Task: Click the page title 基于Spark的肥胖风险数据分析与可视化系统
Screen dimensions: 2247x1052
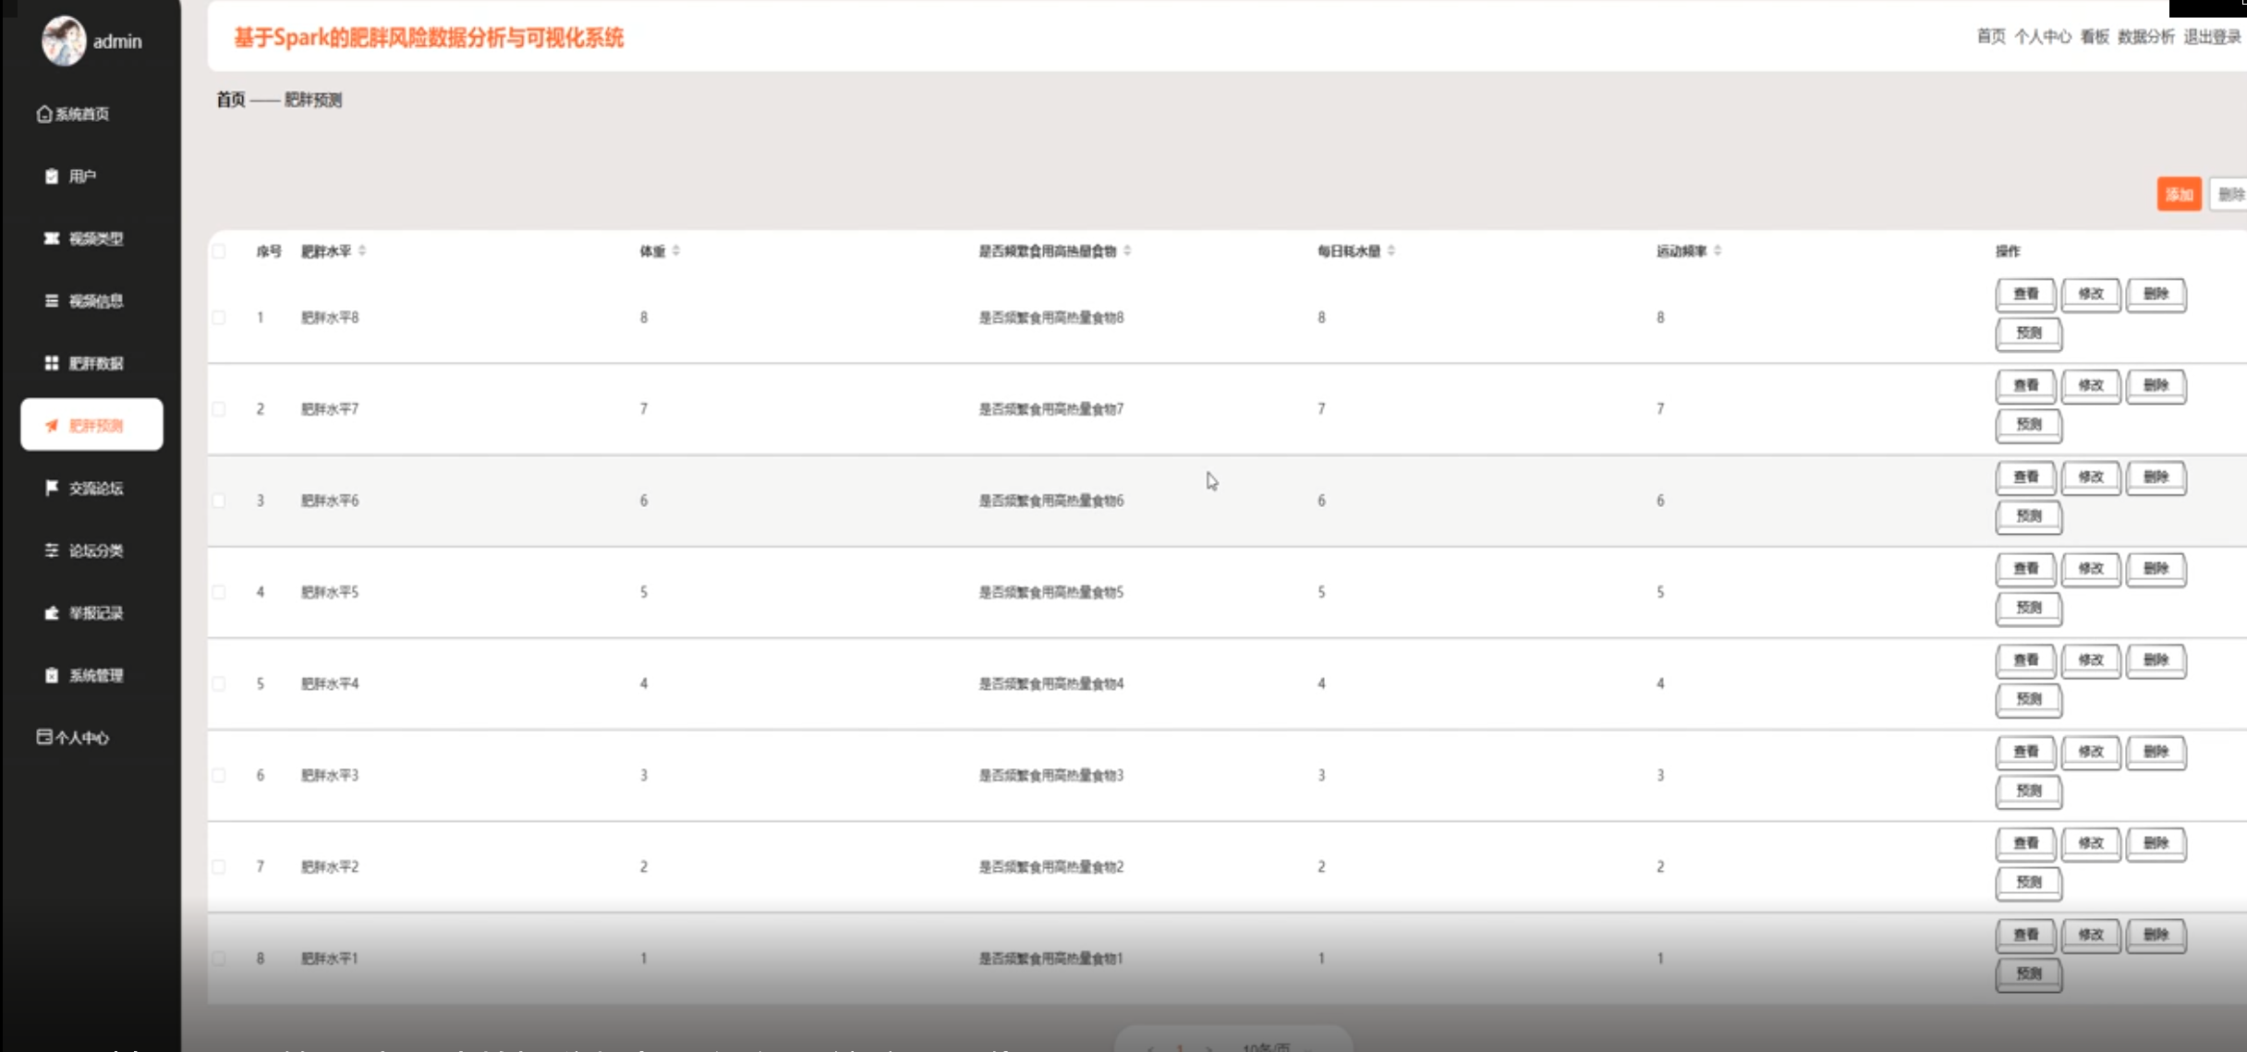Action: [429, 38]
